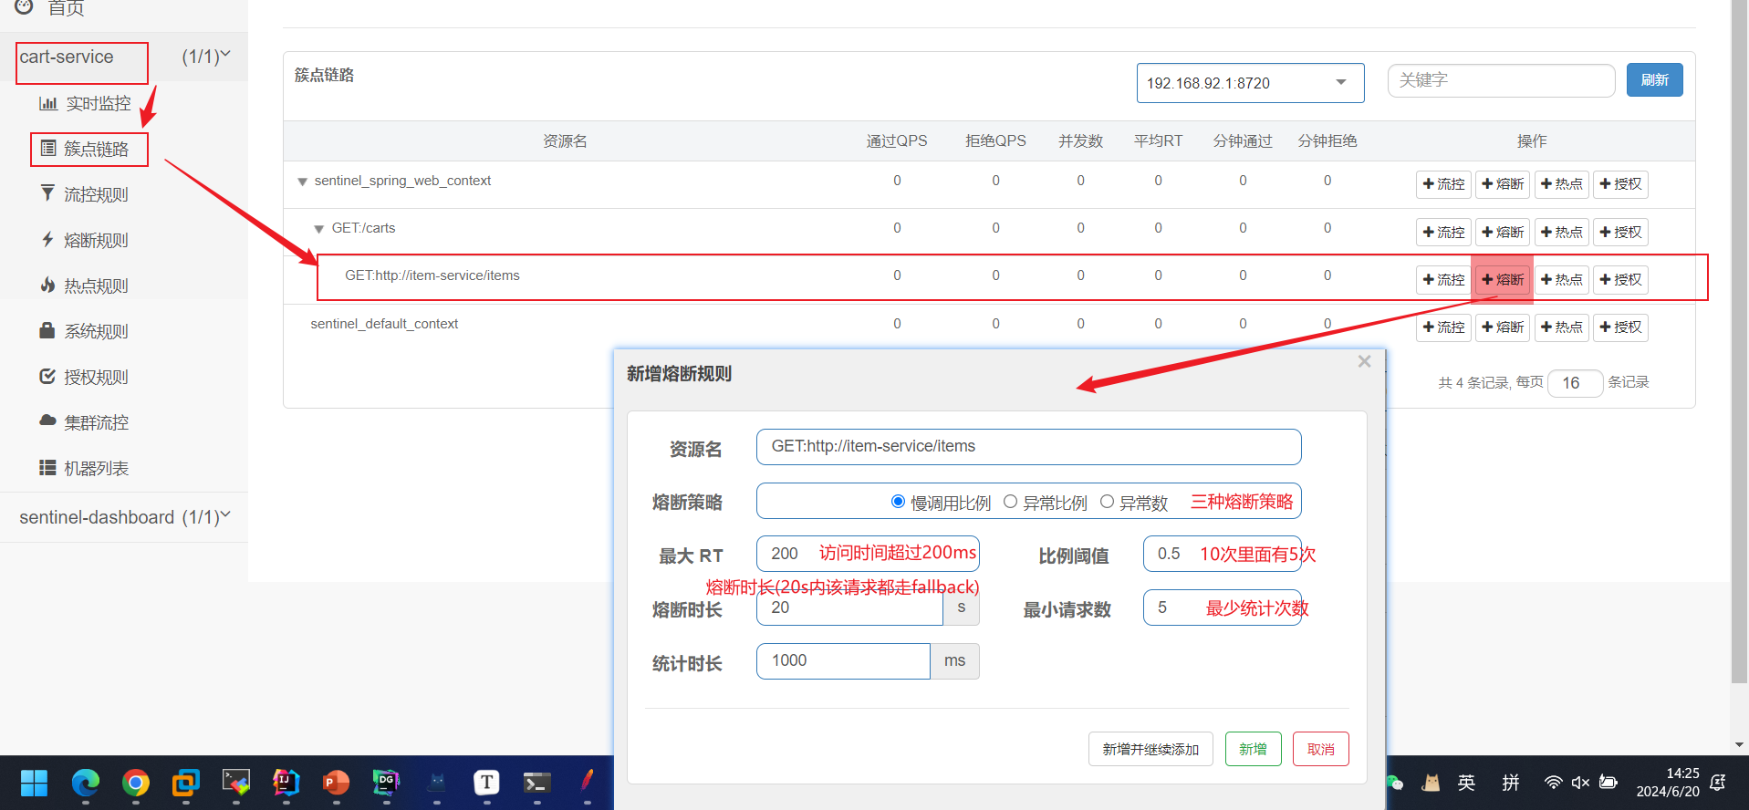Add 熔断 rule for GET:/carts
The width and height of the screenshot is (1749, 810).
click(1503, 233)
